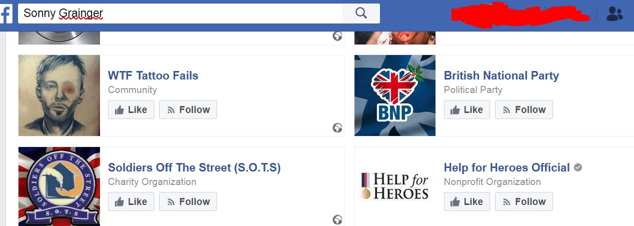Click globe icon on the partially visible top card
The height and width of the screenshot is (226, 634).
[x=337, y=36]
